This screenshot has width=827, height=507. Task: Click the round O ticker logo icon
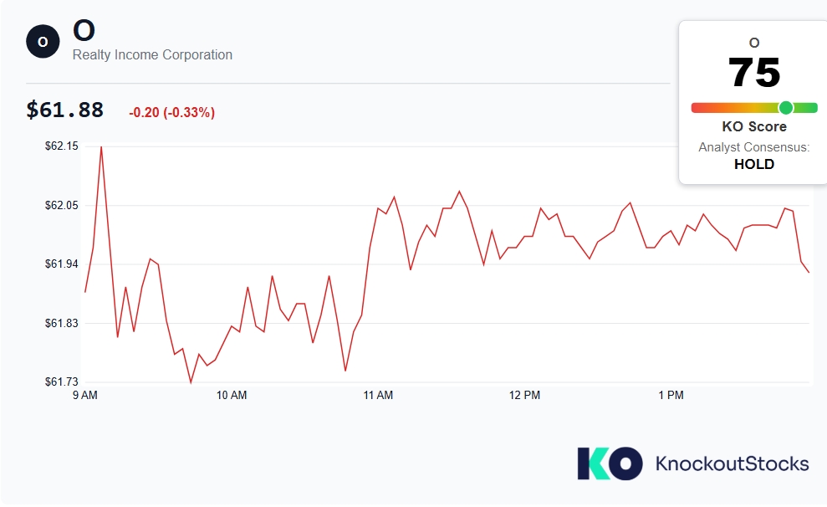(43, 41)
